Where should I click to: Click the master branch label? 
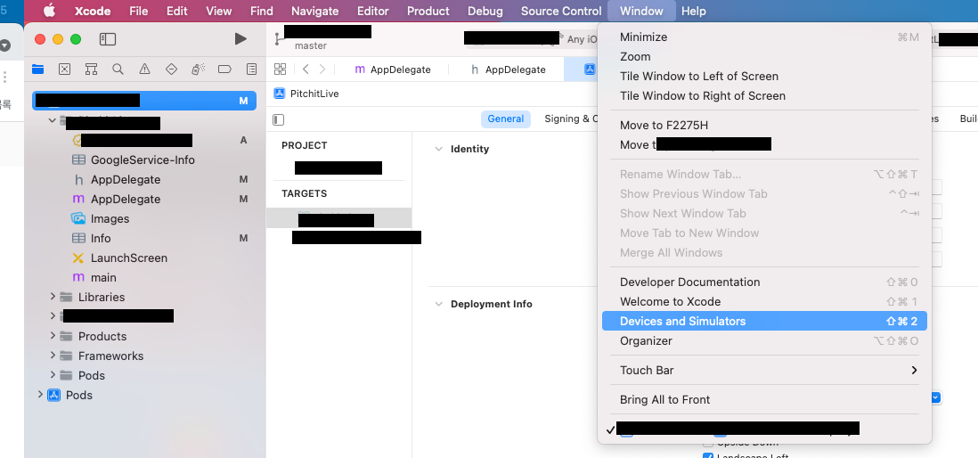point(311,45)
